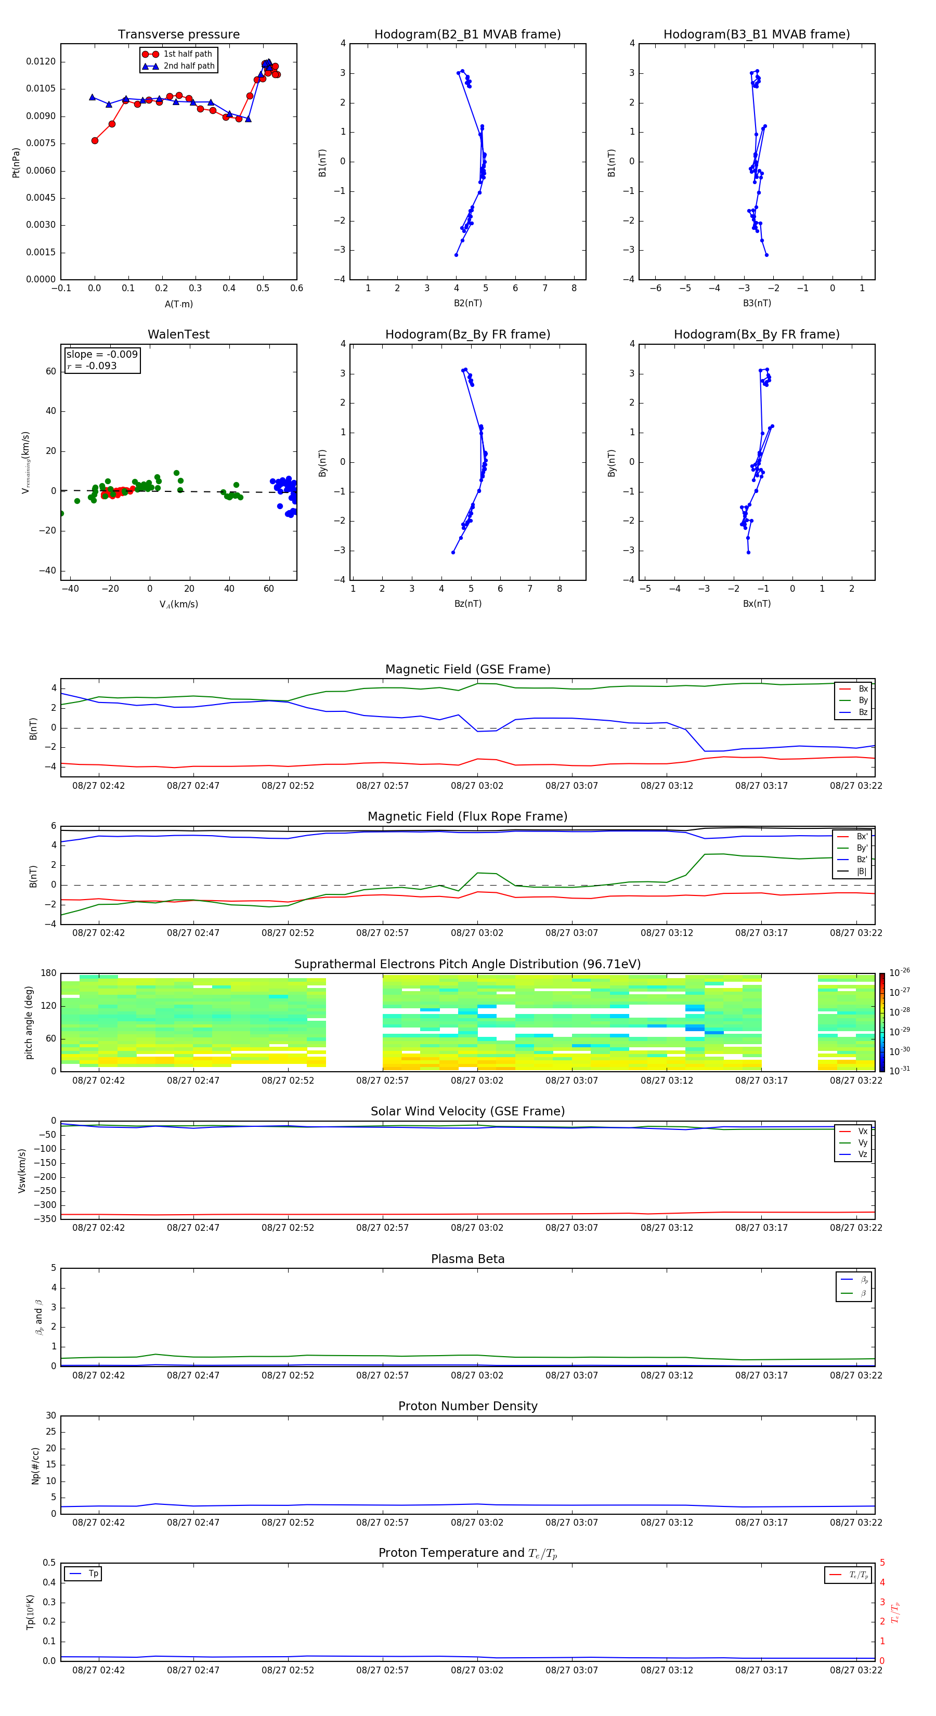Click the 'pitch angle (deg)' axis label
Viewport: 936px width, 1716px height.
point(29,1022)
